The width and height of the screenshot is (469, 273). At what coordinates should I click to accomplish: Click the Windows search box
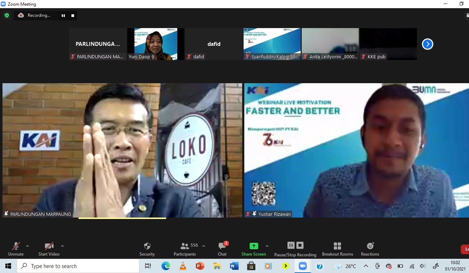tap(78, 266)
